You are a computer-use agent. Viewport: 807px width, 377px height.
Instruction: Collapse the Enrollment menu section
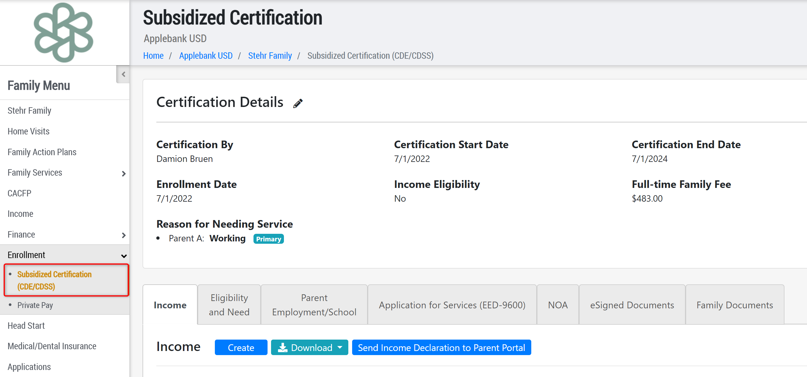(124, 256)
